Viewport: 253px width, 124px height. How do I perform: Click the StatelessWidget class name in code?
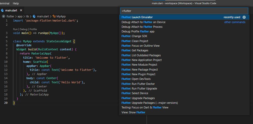click(59, 41)
